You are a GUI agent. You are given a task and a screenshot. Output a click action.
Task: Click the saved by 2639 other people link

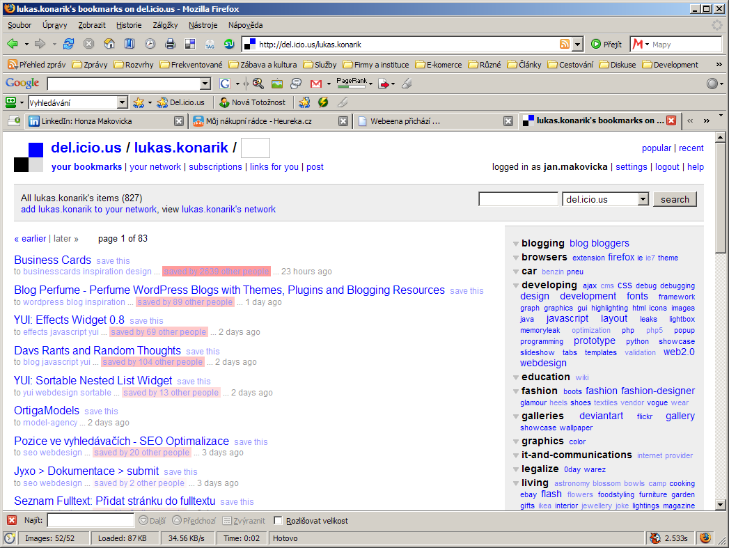pyautogui.click(x=216, y=272)
